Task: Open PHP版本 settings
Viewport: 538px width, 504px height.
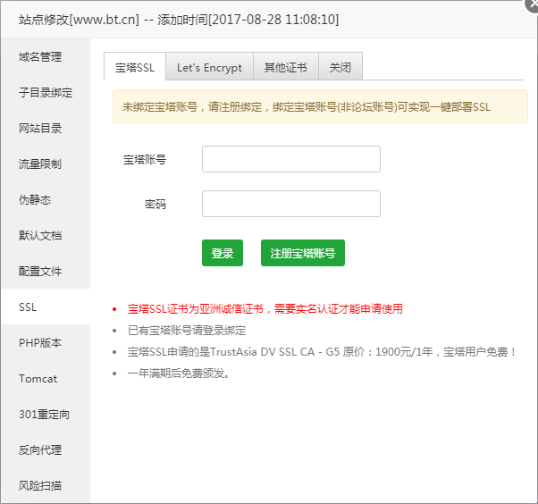Action: tap(46, 342)
